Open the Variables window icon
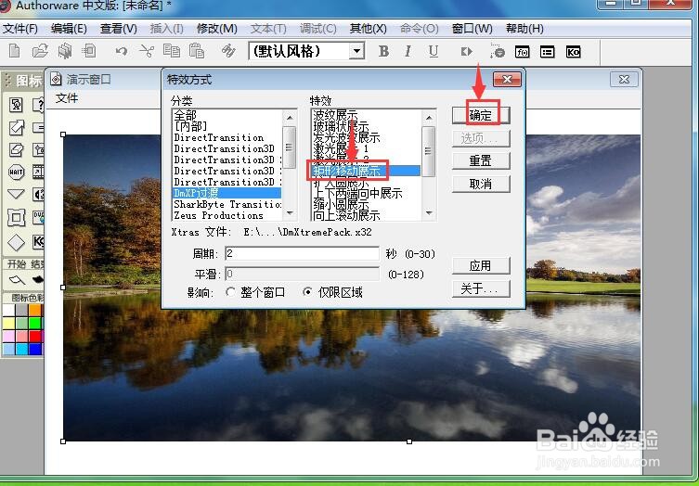The image size is (699, 486). [548, 52]
